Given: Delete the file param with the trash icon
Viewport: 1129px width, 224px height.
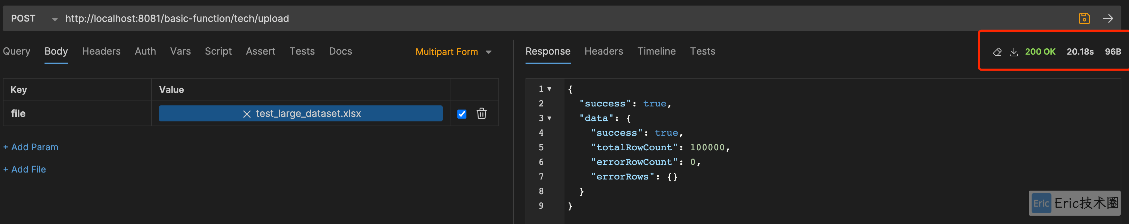Looking at the screenshot, I should click(481, 113).
